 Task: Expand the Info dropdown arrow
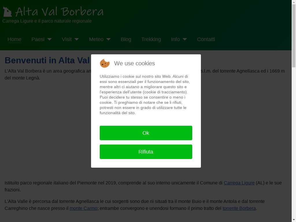[x=185, y=39]
